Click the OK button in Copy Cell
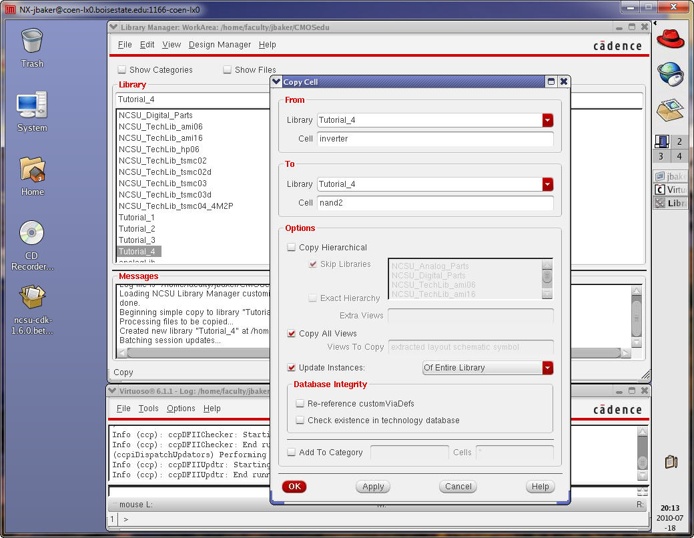This screenshot has height=538, width=694. tap(294, 487)
